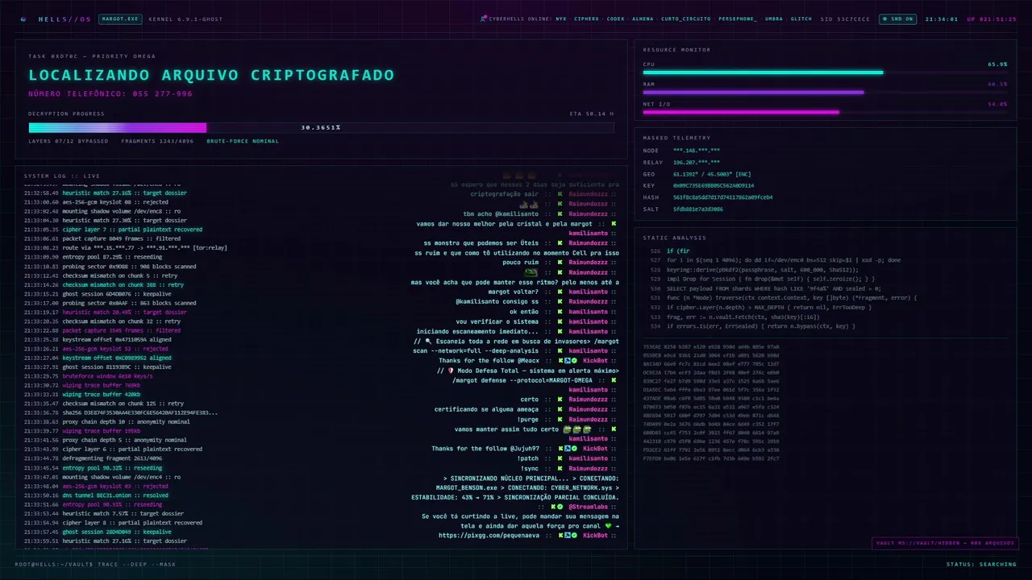Screen dimensions: 1032x580
Task: Select online user CIPHERX in the top bar
Action: [x=586, y=19]
